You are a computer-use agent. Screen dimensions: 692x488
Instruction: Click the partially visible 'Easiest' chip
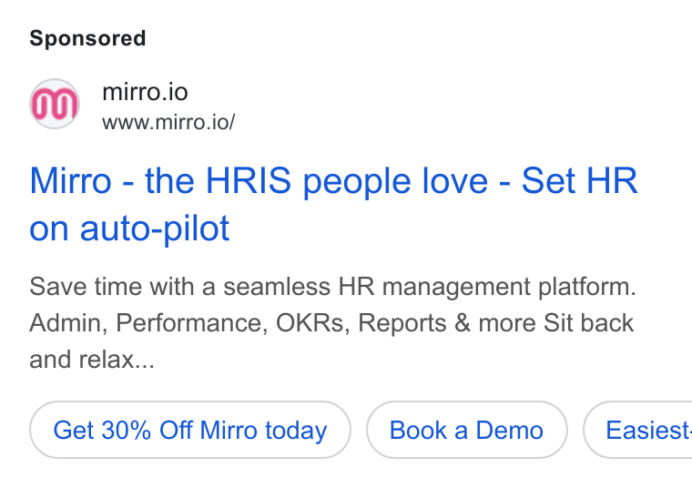point(638,430)
